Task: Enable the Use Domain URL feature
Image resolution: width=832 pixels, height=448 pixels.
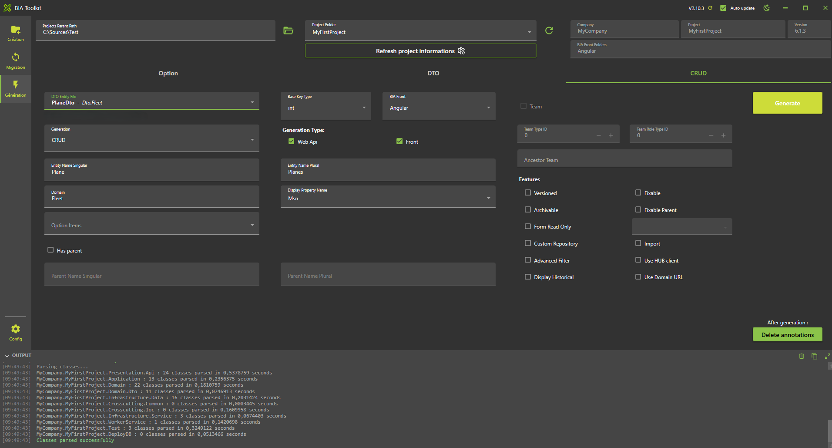Action: (x=638, y=276)
